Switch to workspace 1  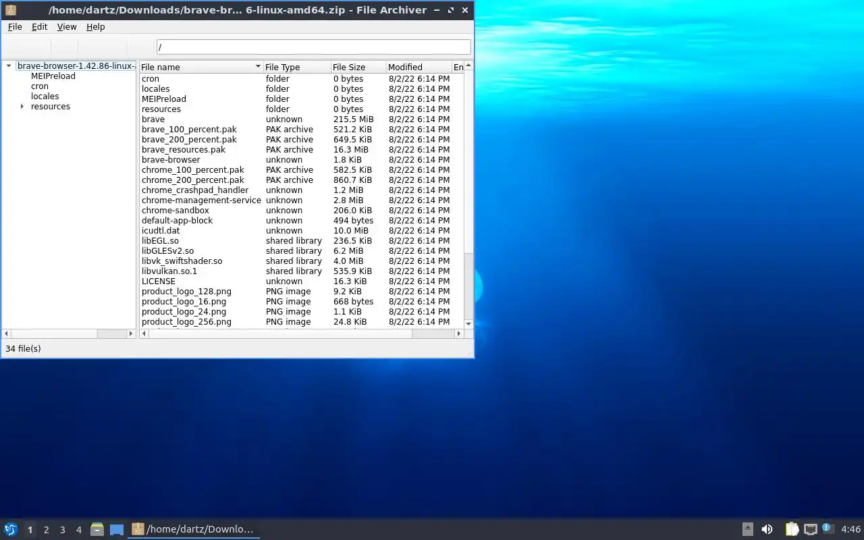click(x=30, y=530)
